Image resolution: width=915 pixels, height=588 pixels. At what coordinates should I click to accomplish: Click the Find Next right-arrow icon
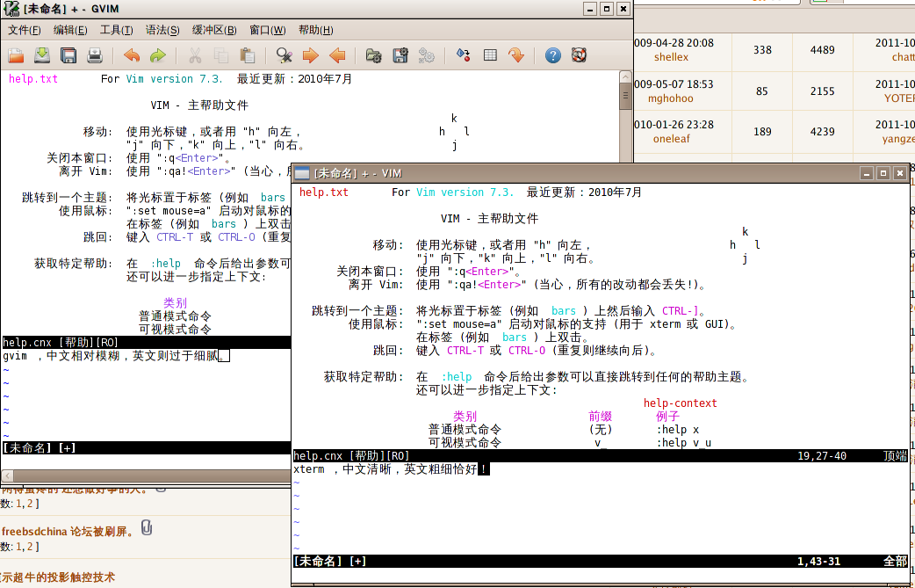pos(311,55)
